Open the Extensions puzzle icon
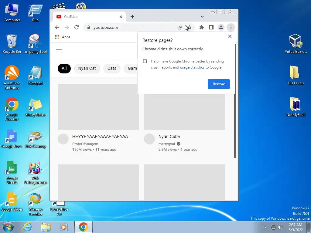Screen dimensions: 311x233 click(x=202, y=27)
